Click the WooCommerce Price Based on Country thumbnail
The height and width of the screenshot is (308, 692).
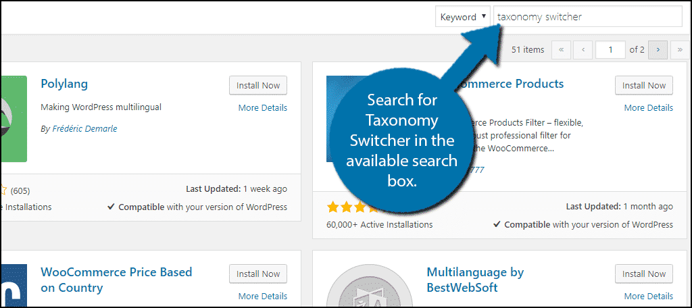tap(14, 286)
